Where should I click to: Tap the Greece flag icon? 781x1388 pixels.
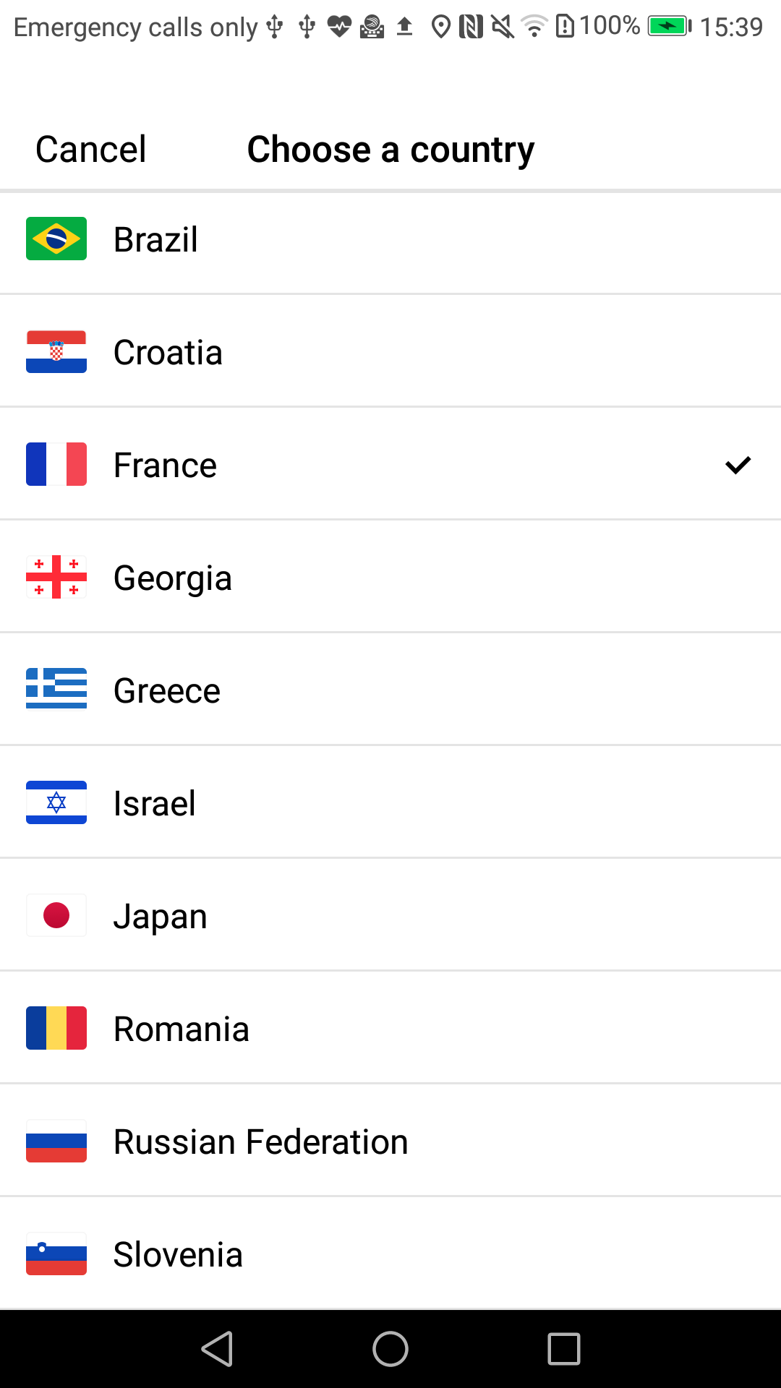(x=56, y=690)
